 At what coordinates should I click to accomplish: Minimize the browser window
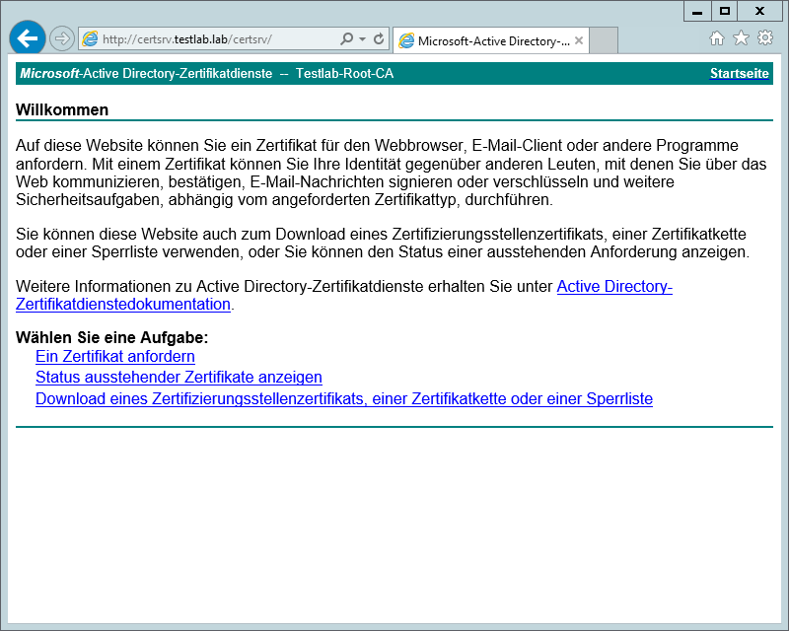697,11
